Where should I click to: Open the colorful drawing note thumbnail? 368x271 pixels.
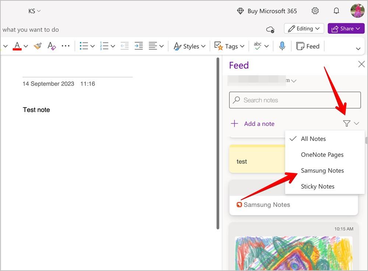pyautogui.click(x=294, y=253)
